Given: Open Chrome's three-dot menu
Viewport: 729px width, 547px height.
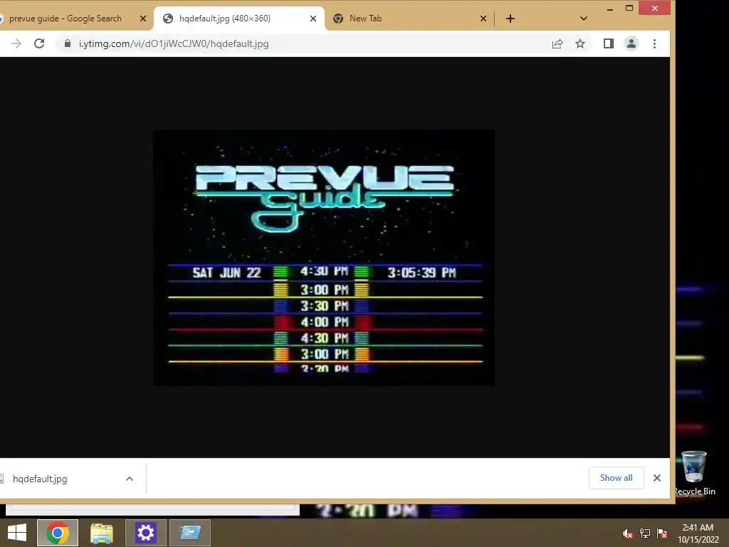Looking at the screenshot, I should 655,43.
